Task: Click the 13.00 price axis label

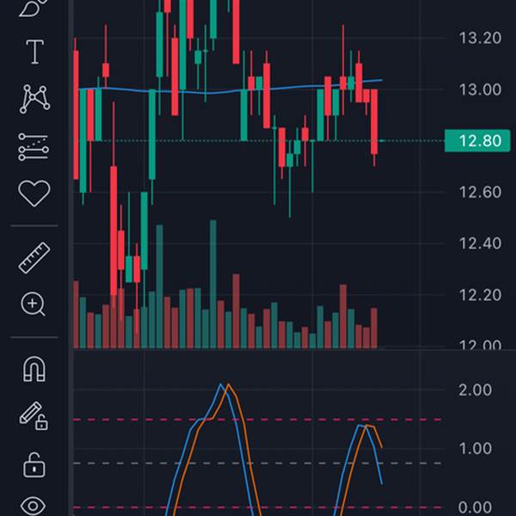Action: click(x=480, y=89)
